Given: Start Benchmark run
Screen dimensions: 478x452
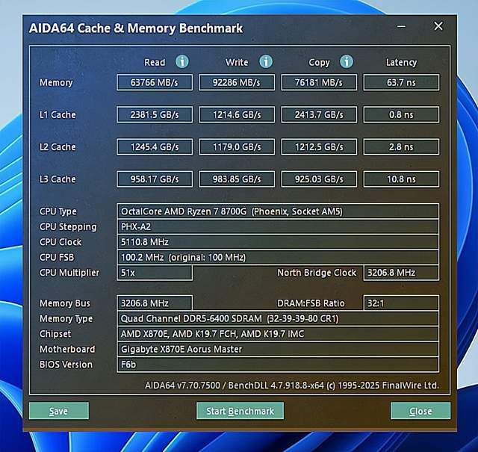Looking at the screenshot, I should tap(240, 411).
